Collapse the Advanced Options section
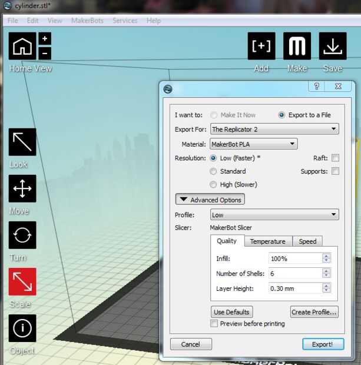 [x=210, y=200]
